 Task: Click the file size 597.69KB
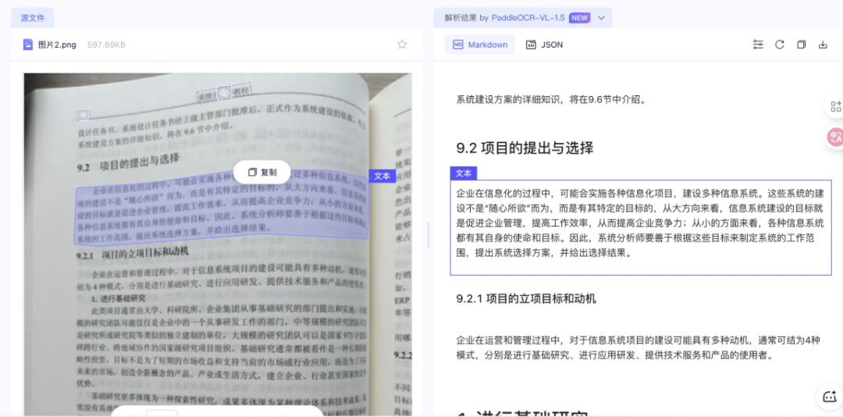106,45
